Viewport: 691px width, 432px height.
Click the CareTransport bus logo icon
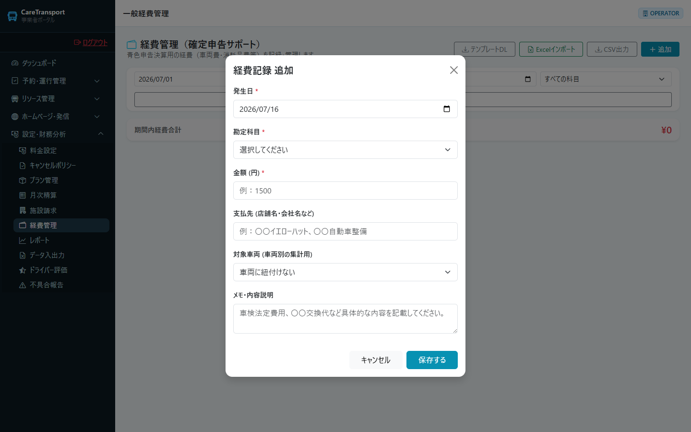[12, 16]
